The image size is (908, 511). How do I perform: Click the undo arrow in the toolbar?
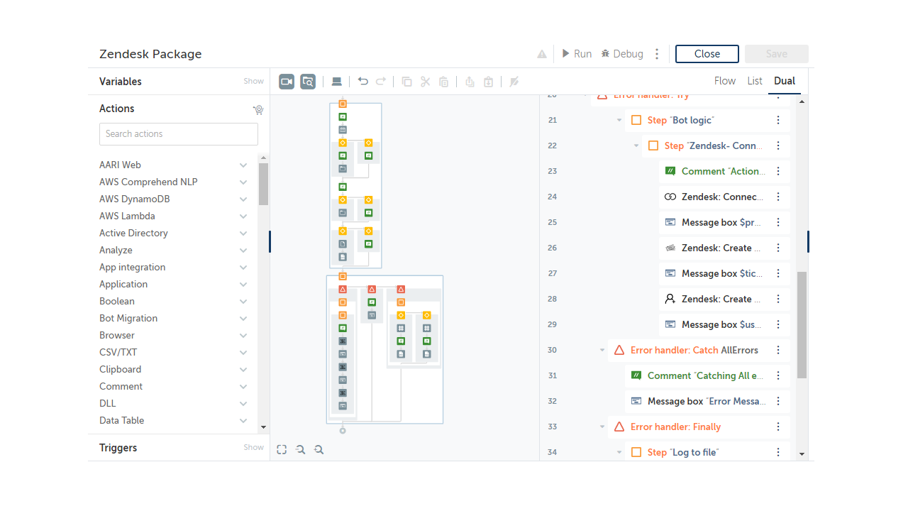pyautogui.click(x=363, y=82)
